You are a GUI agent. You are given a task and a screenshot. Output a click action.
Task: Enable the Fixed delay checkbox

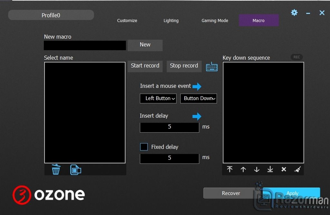click(x=144, y=147)
